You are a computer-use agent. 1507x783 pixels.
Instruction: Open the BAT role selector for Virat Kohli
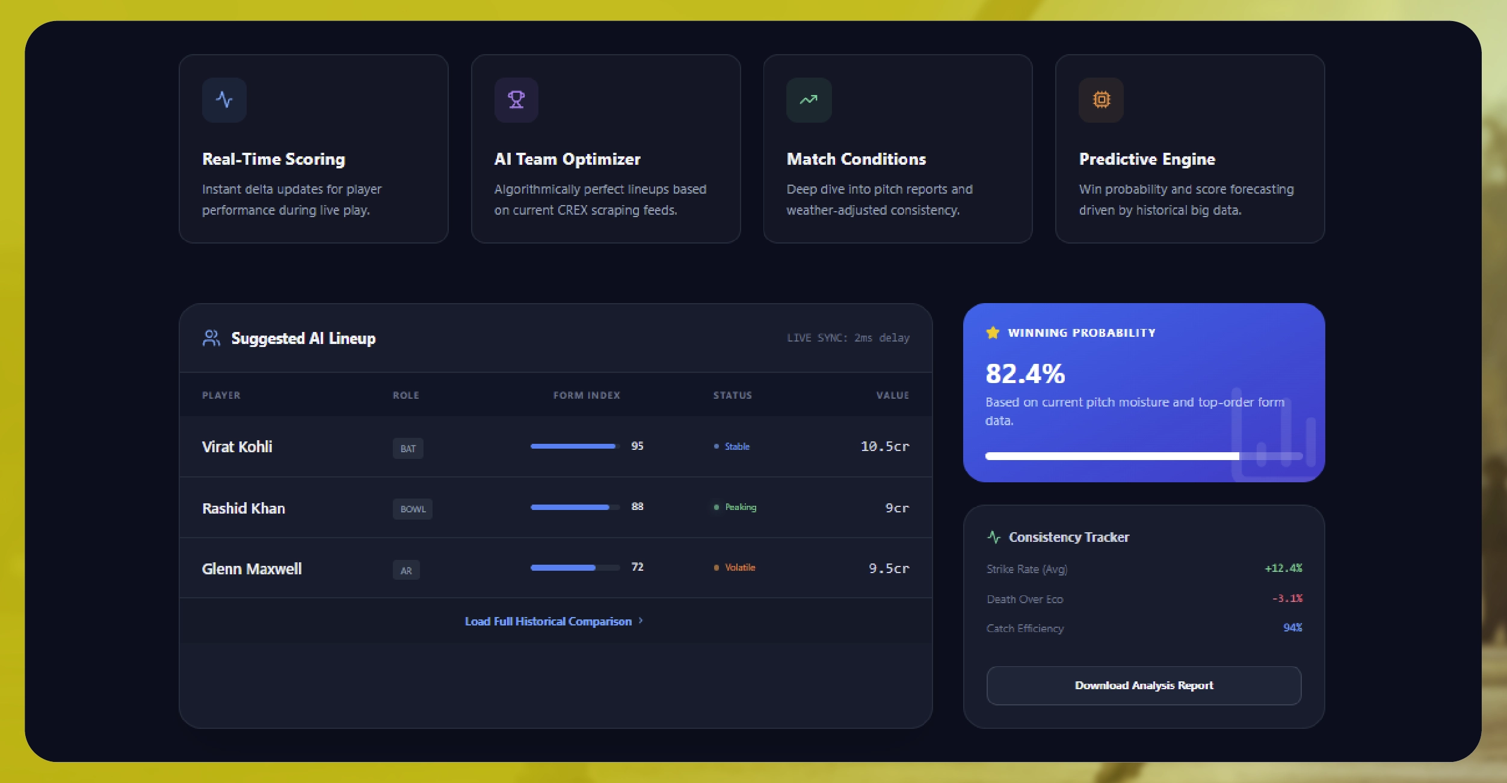click(408, 449)
